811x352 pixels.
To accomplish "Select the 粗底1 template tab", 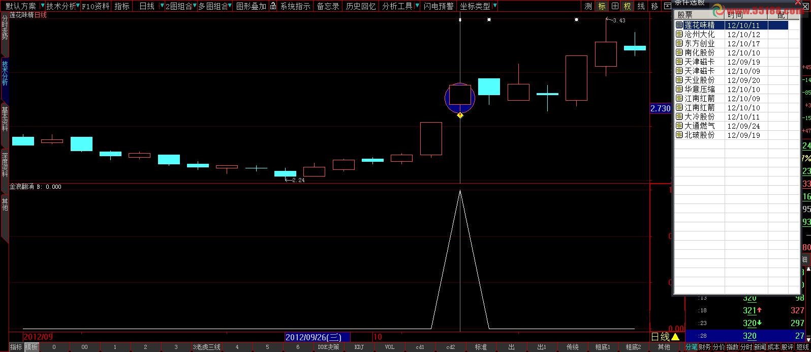I will tap(603, 347).
